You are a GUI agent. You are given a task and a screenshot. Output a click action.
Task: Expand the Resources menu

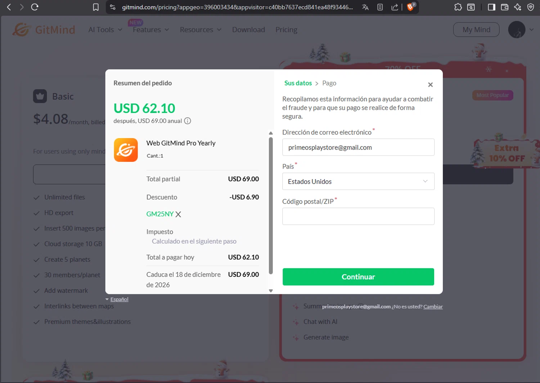[201, 29]
